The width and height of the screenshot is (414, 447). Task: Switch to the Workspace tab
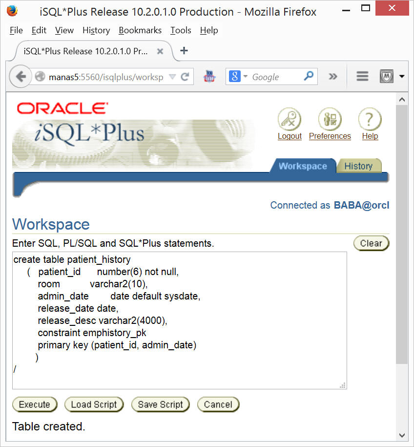[x=303, y=166]
